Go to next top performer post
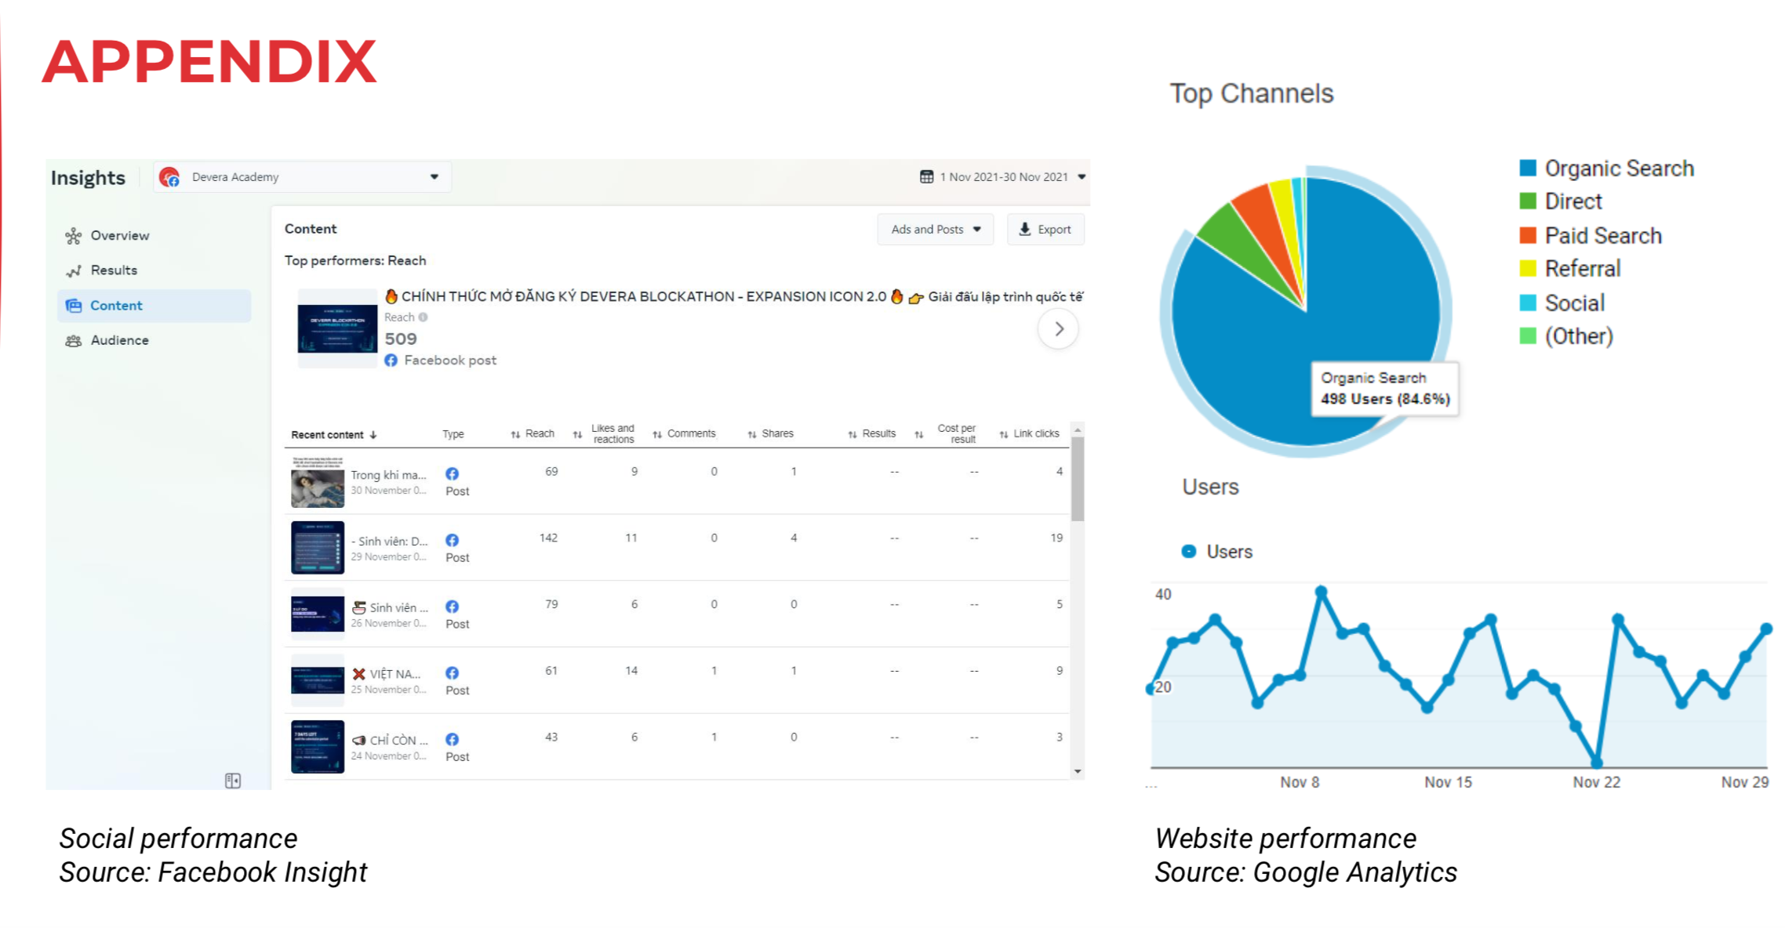Image resolution: width=1785 pixels, height=928 pixels. point(1058,329)
